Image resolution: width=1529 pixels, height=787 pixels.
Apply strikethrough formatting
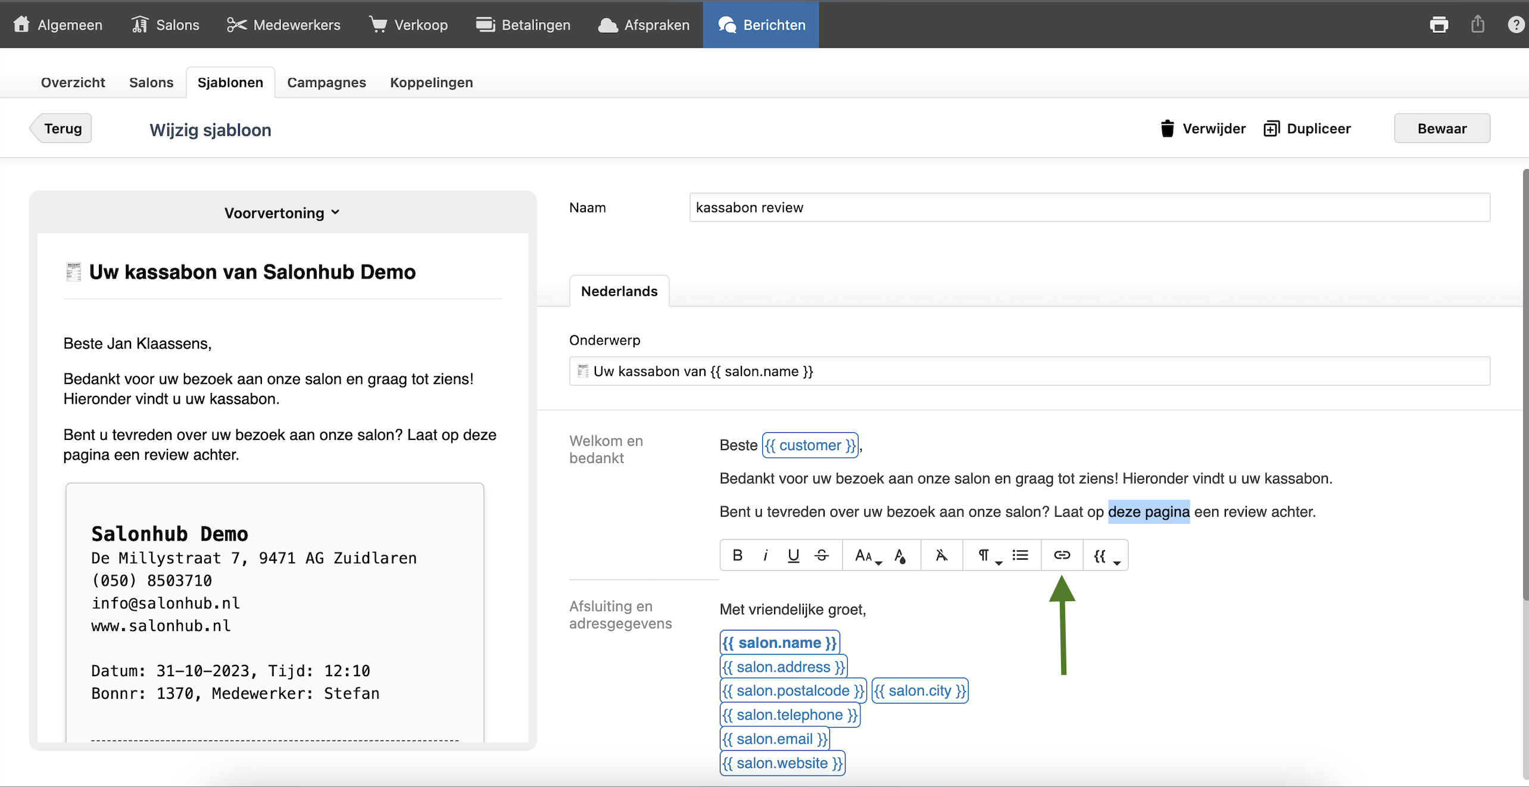[822, 555]
